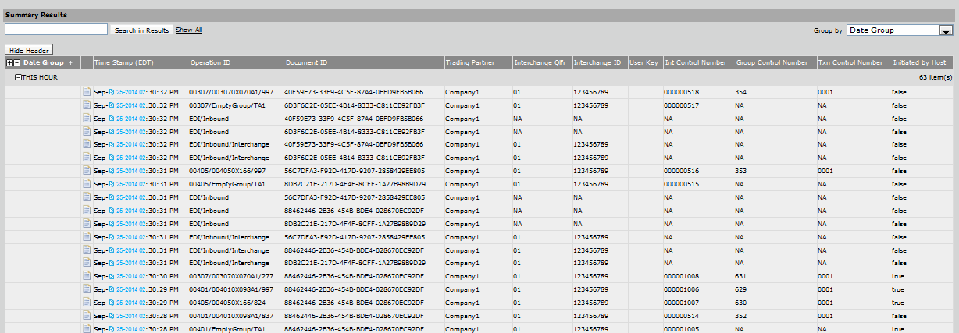959x333 pixels.
Task: Sort by Document ID column header
Action: (x=306, y=62)
